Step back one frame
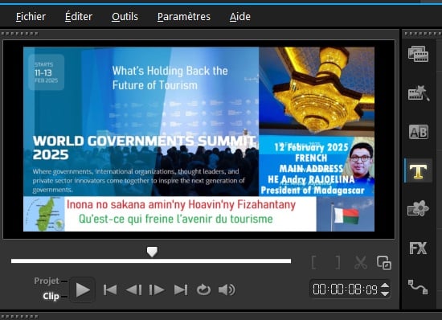Image resolution: width=442 pixels, height=320 pixels. pyautogui.click(x=133, y=289)
